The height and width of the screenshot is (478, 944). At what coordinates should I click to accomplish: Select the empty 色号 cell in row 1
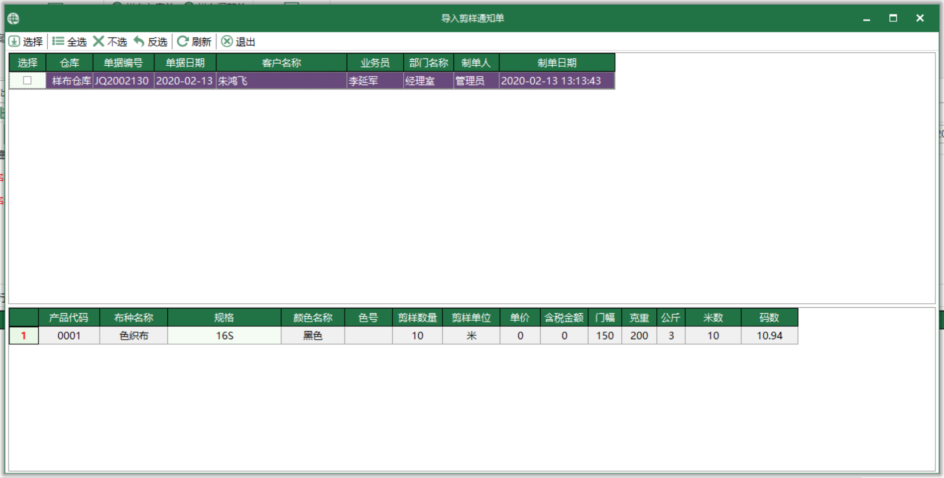pos(368,336)
